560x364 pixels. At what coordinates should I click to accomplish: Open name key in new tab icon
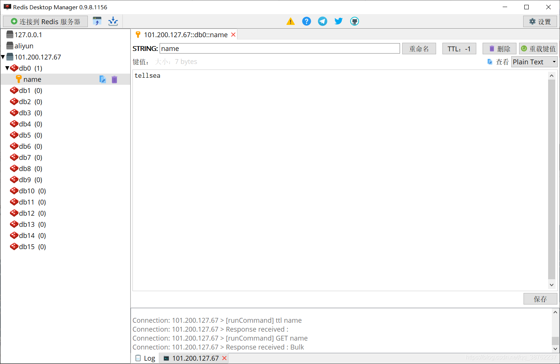click(x=103, y=79)
